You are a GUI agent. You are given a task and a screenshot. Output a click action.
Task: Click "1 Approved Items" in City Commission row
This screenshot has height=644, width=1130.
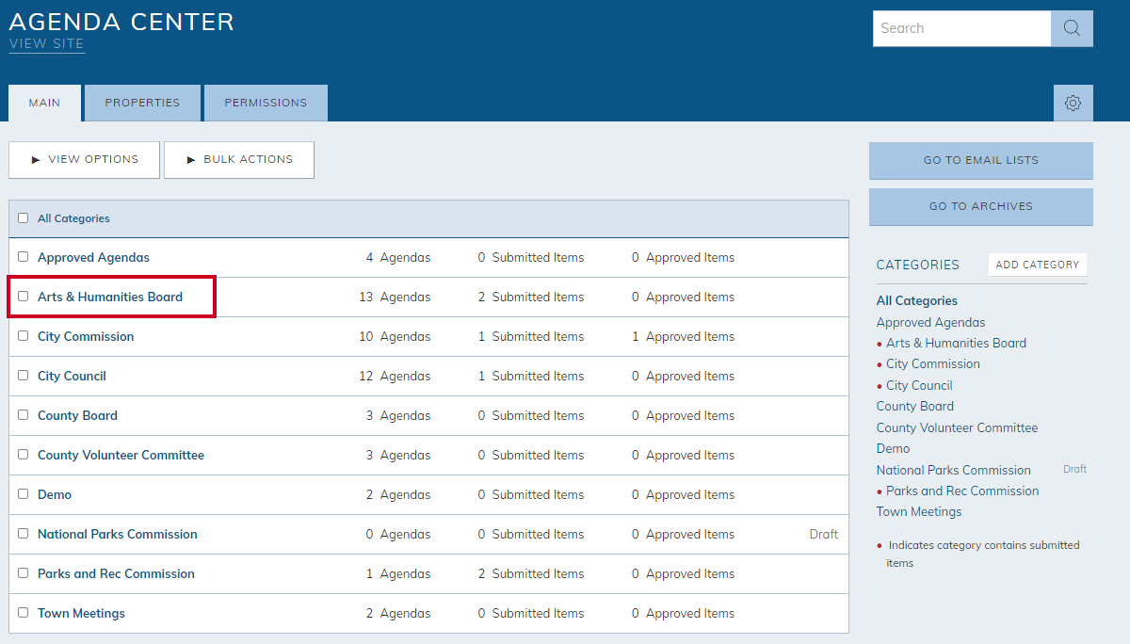click(684, 336)
